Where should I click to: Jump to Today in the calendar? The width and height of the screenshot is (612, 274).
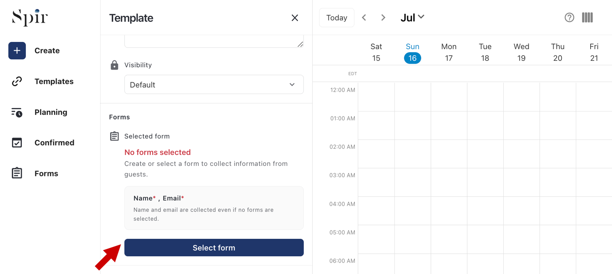337,18
